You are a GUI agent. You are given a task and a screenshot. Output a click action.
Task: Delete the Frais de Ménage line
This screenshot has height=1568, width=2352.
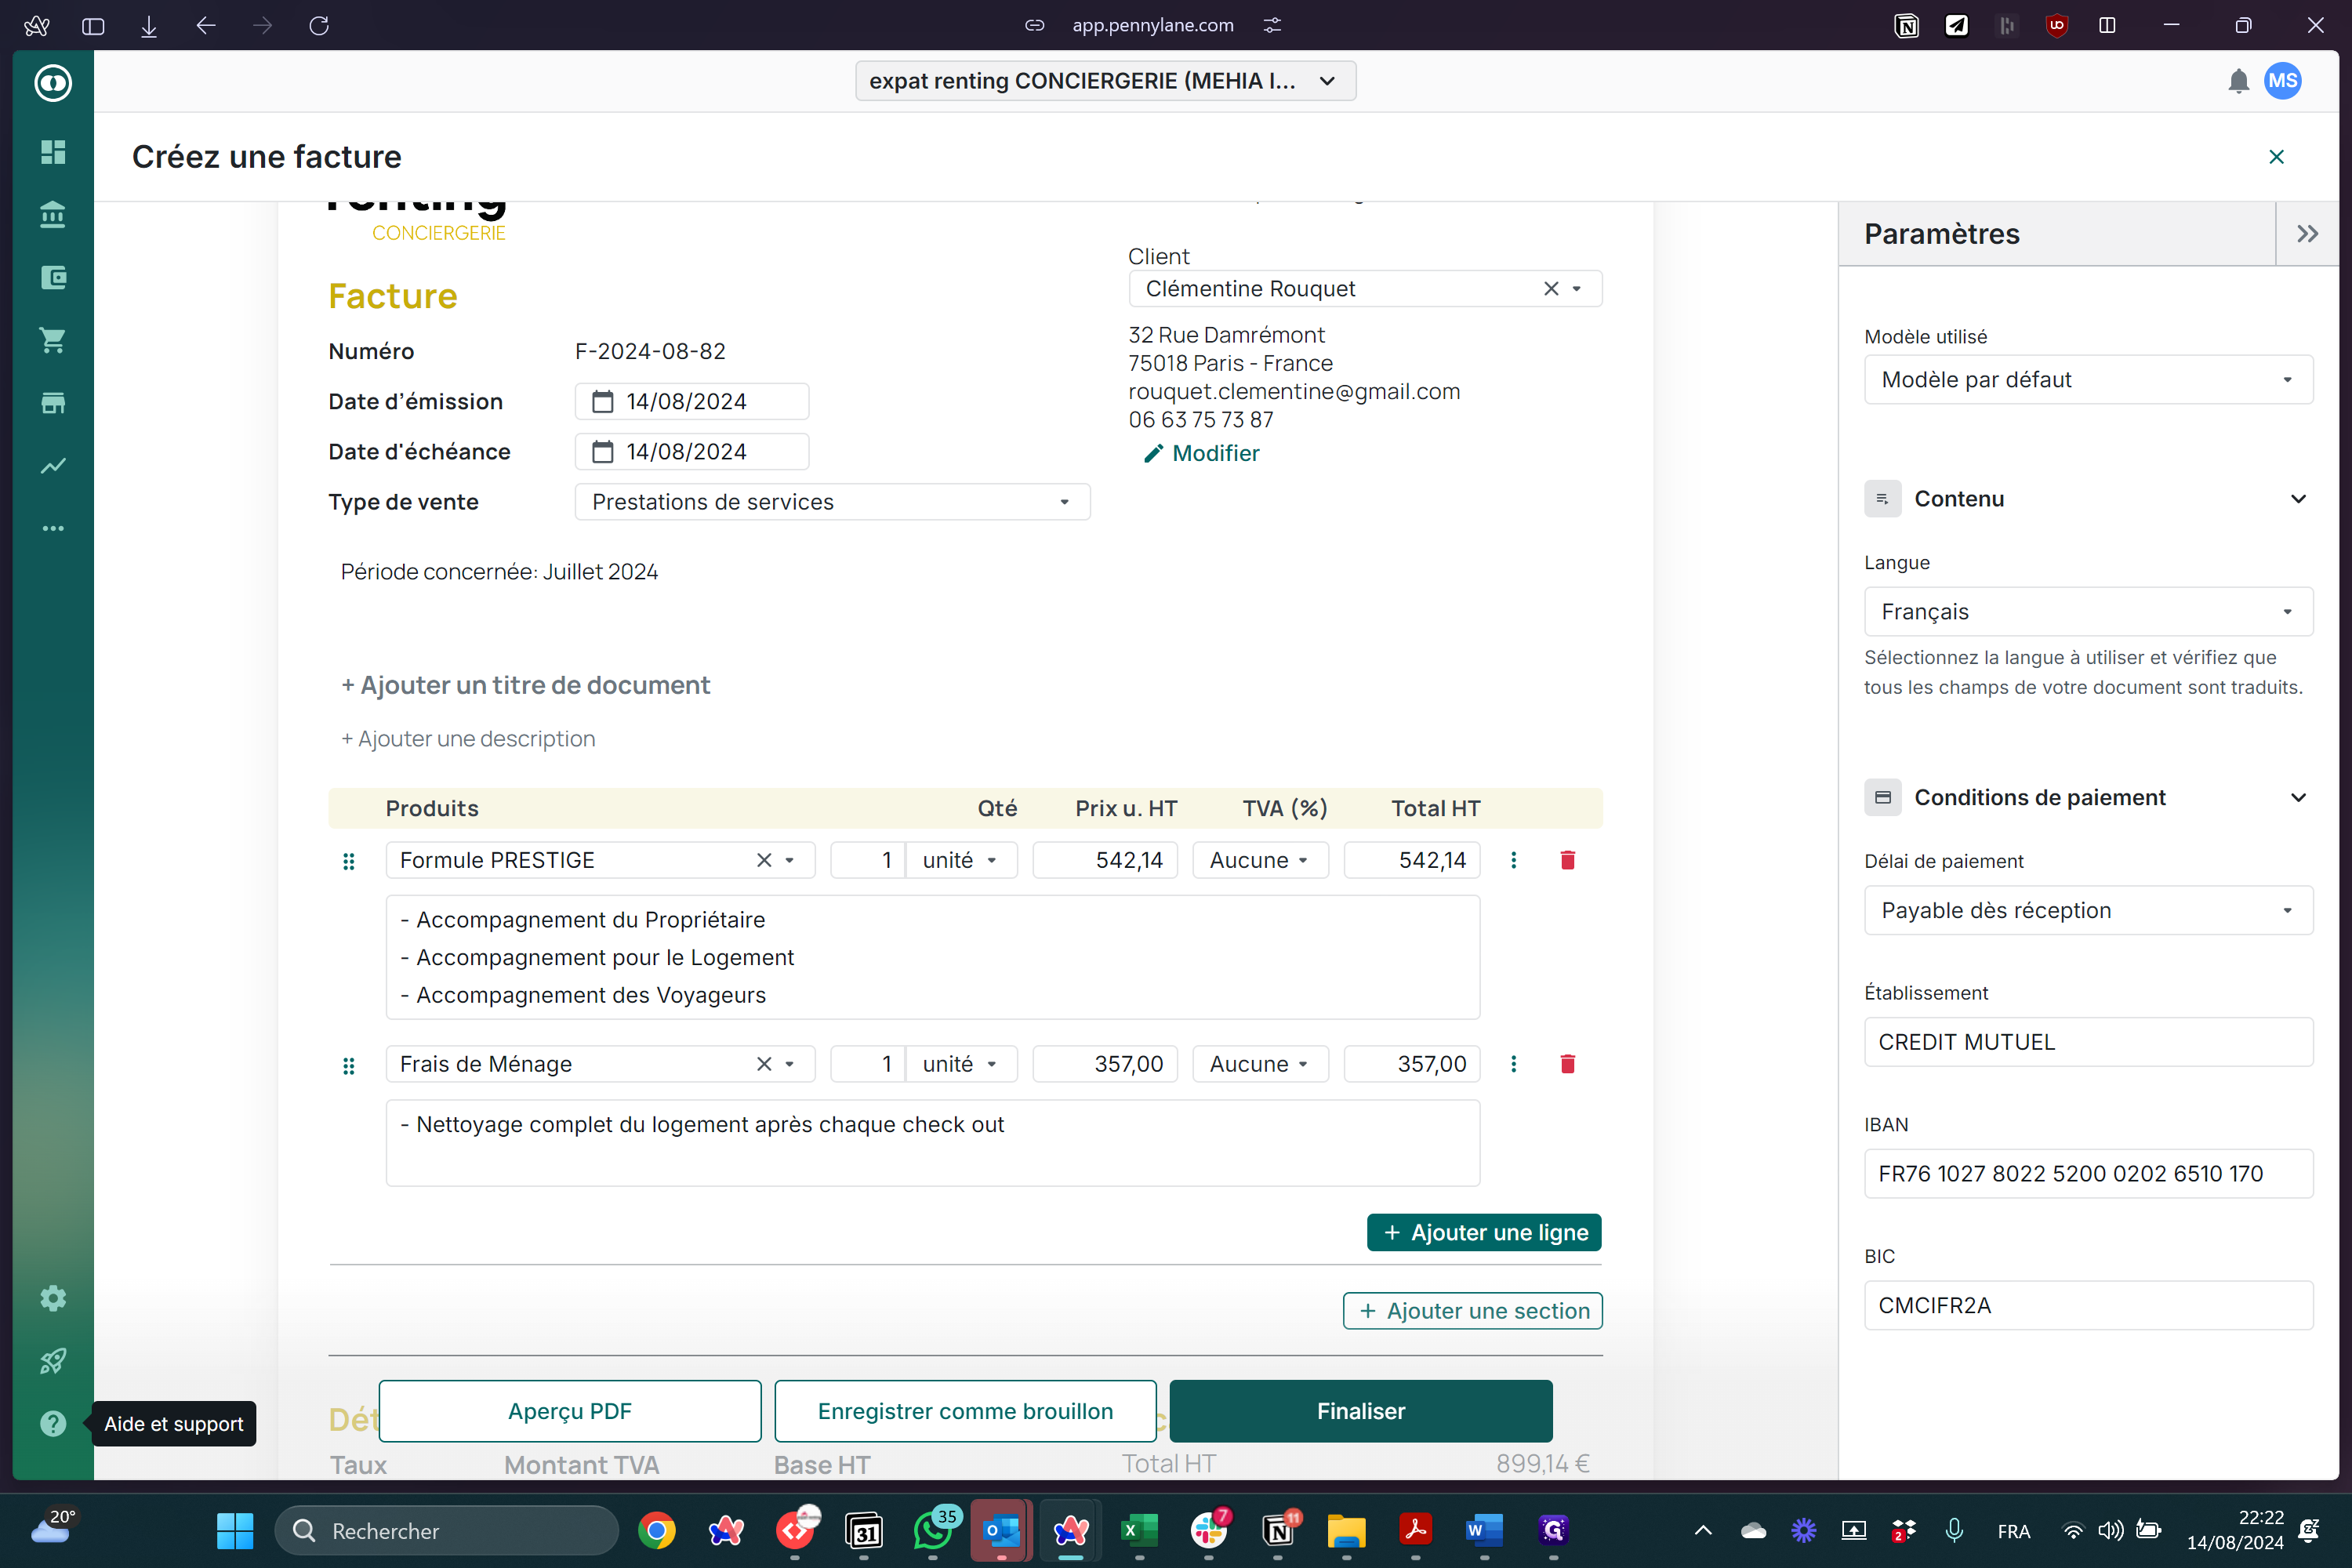1567,1064
